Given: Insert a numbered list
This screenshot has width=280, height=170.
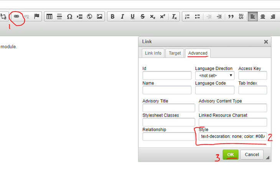Looking at the screenshot, I should [187, 16].
